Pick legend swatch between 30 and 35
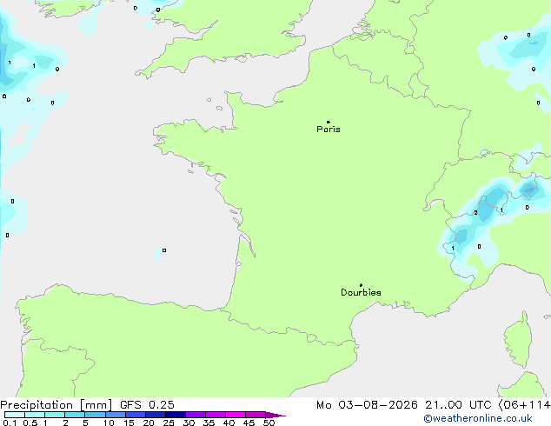551x426 pixels. click(195, 415)
